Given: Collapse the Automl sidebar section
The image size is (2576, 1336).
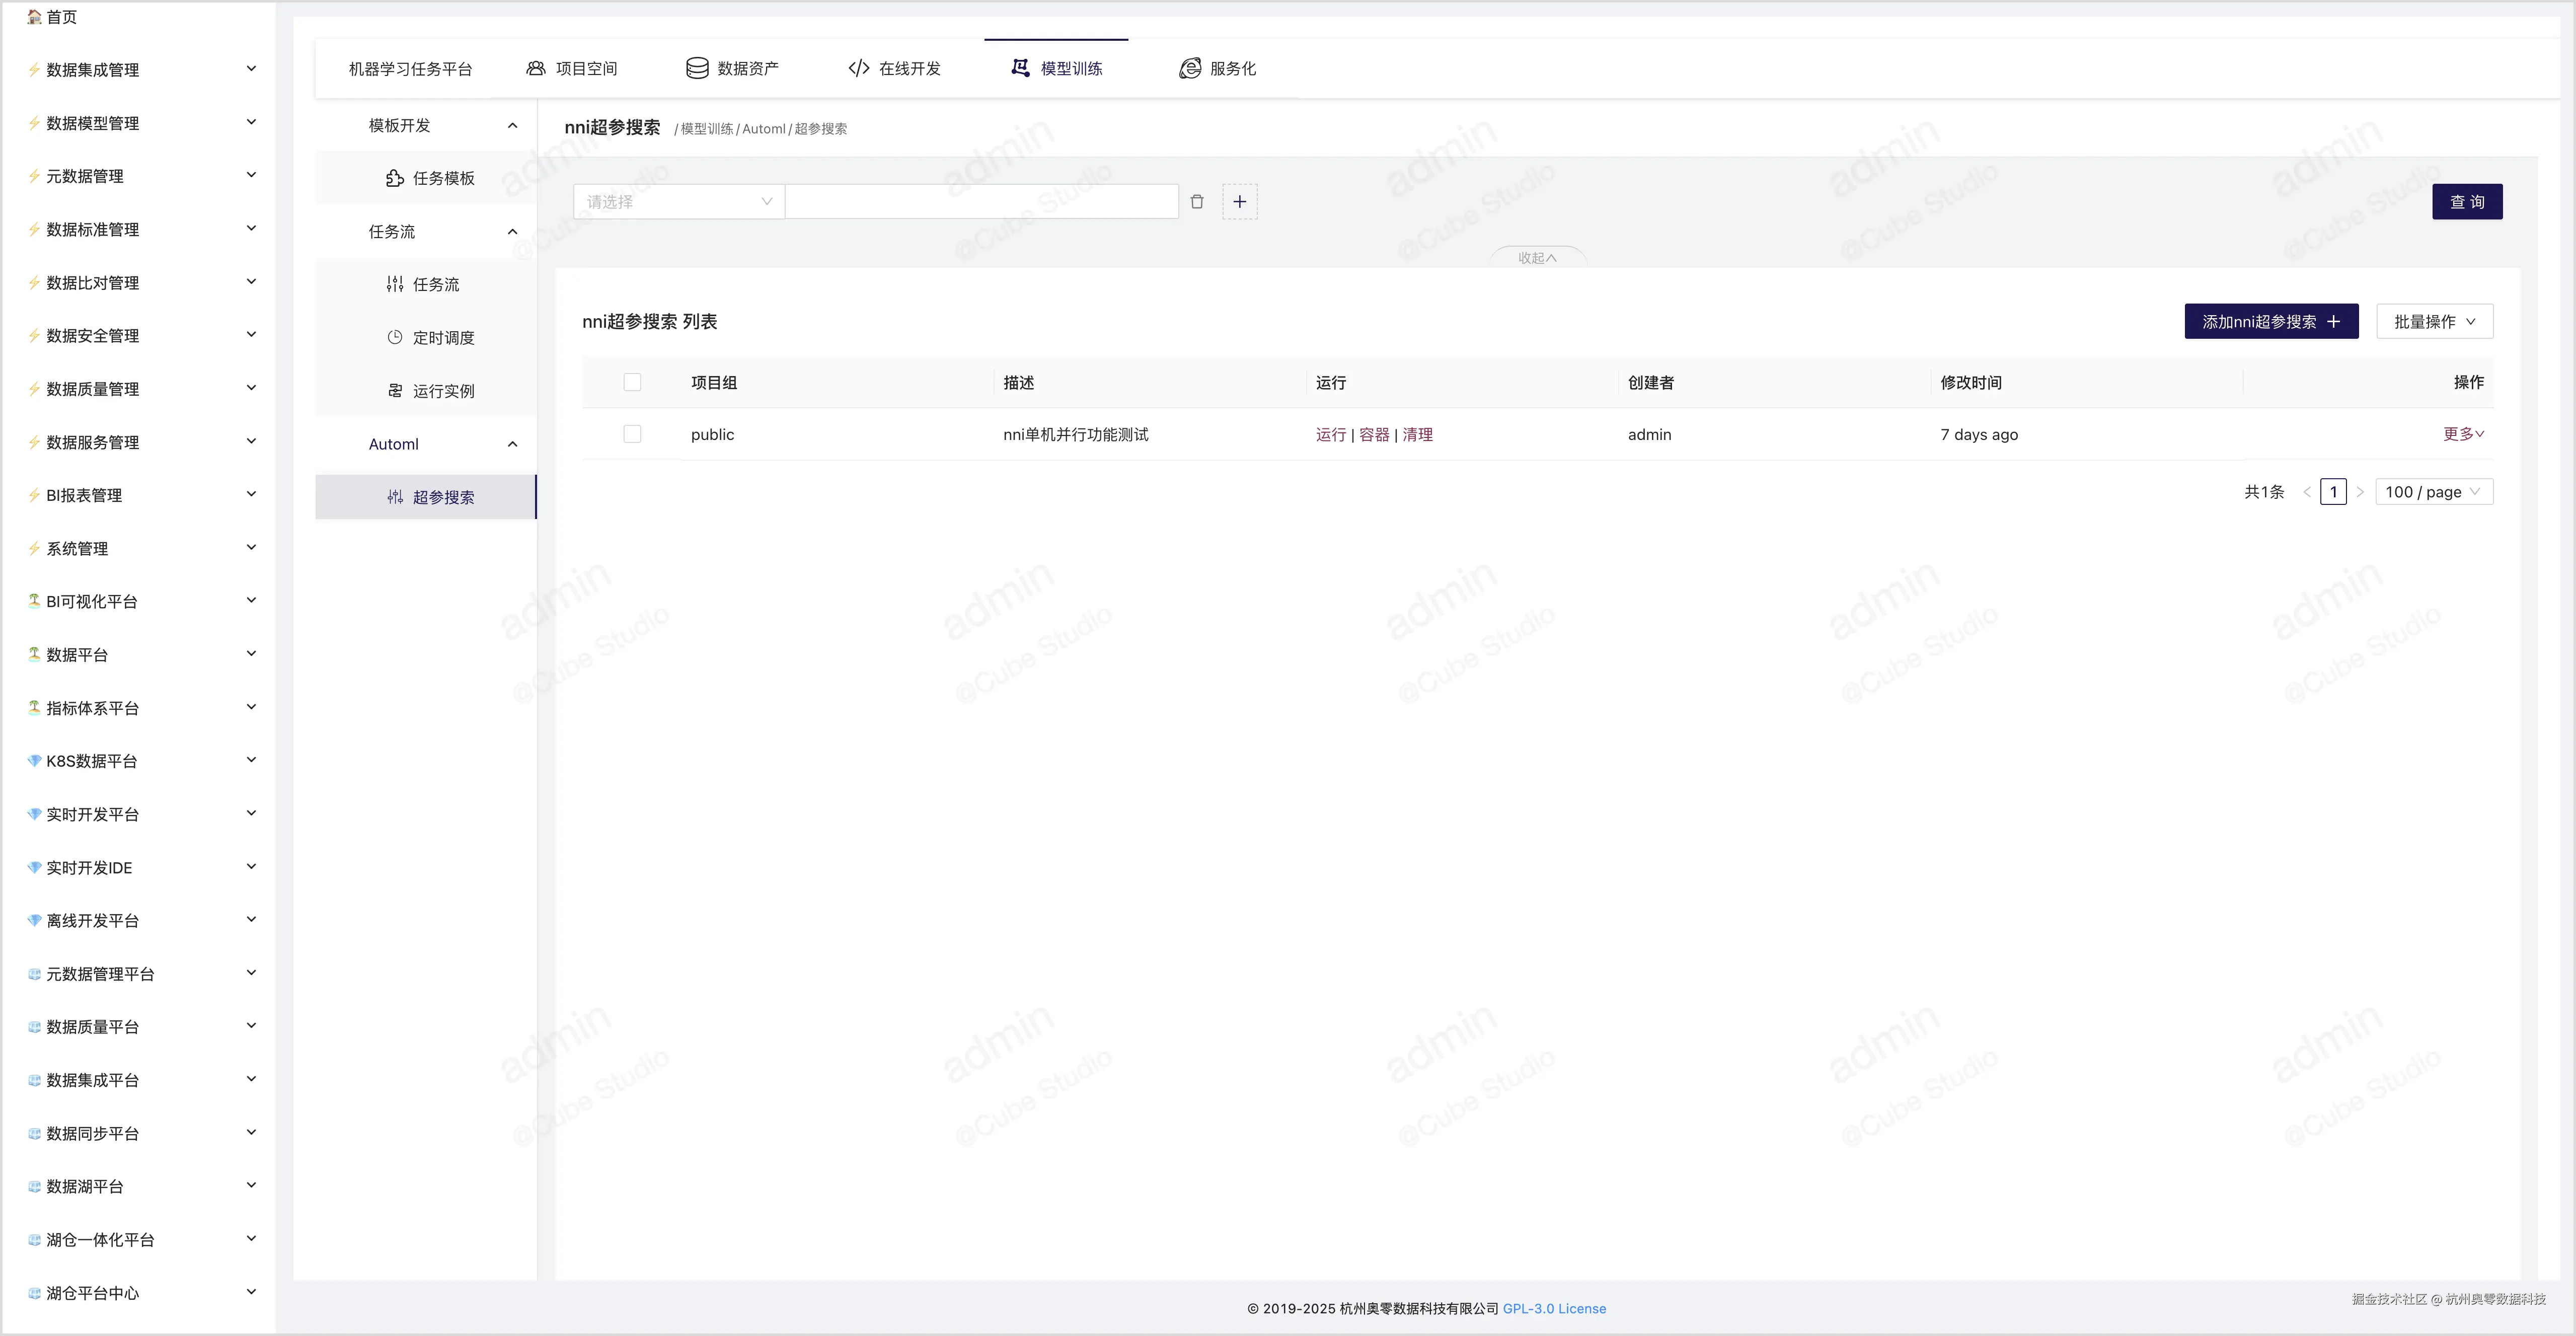Looking at the screenshot, I should tap(512, 444).
